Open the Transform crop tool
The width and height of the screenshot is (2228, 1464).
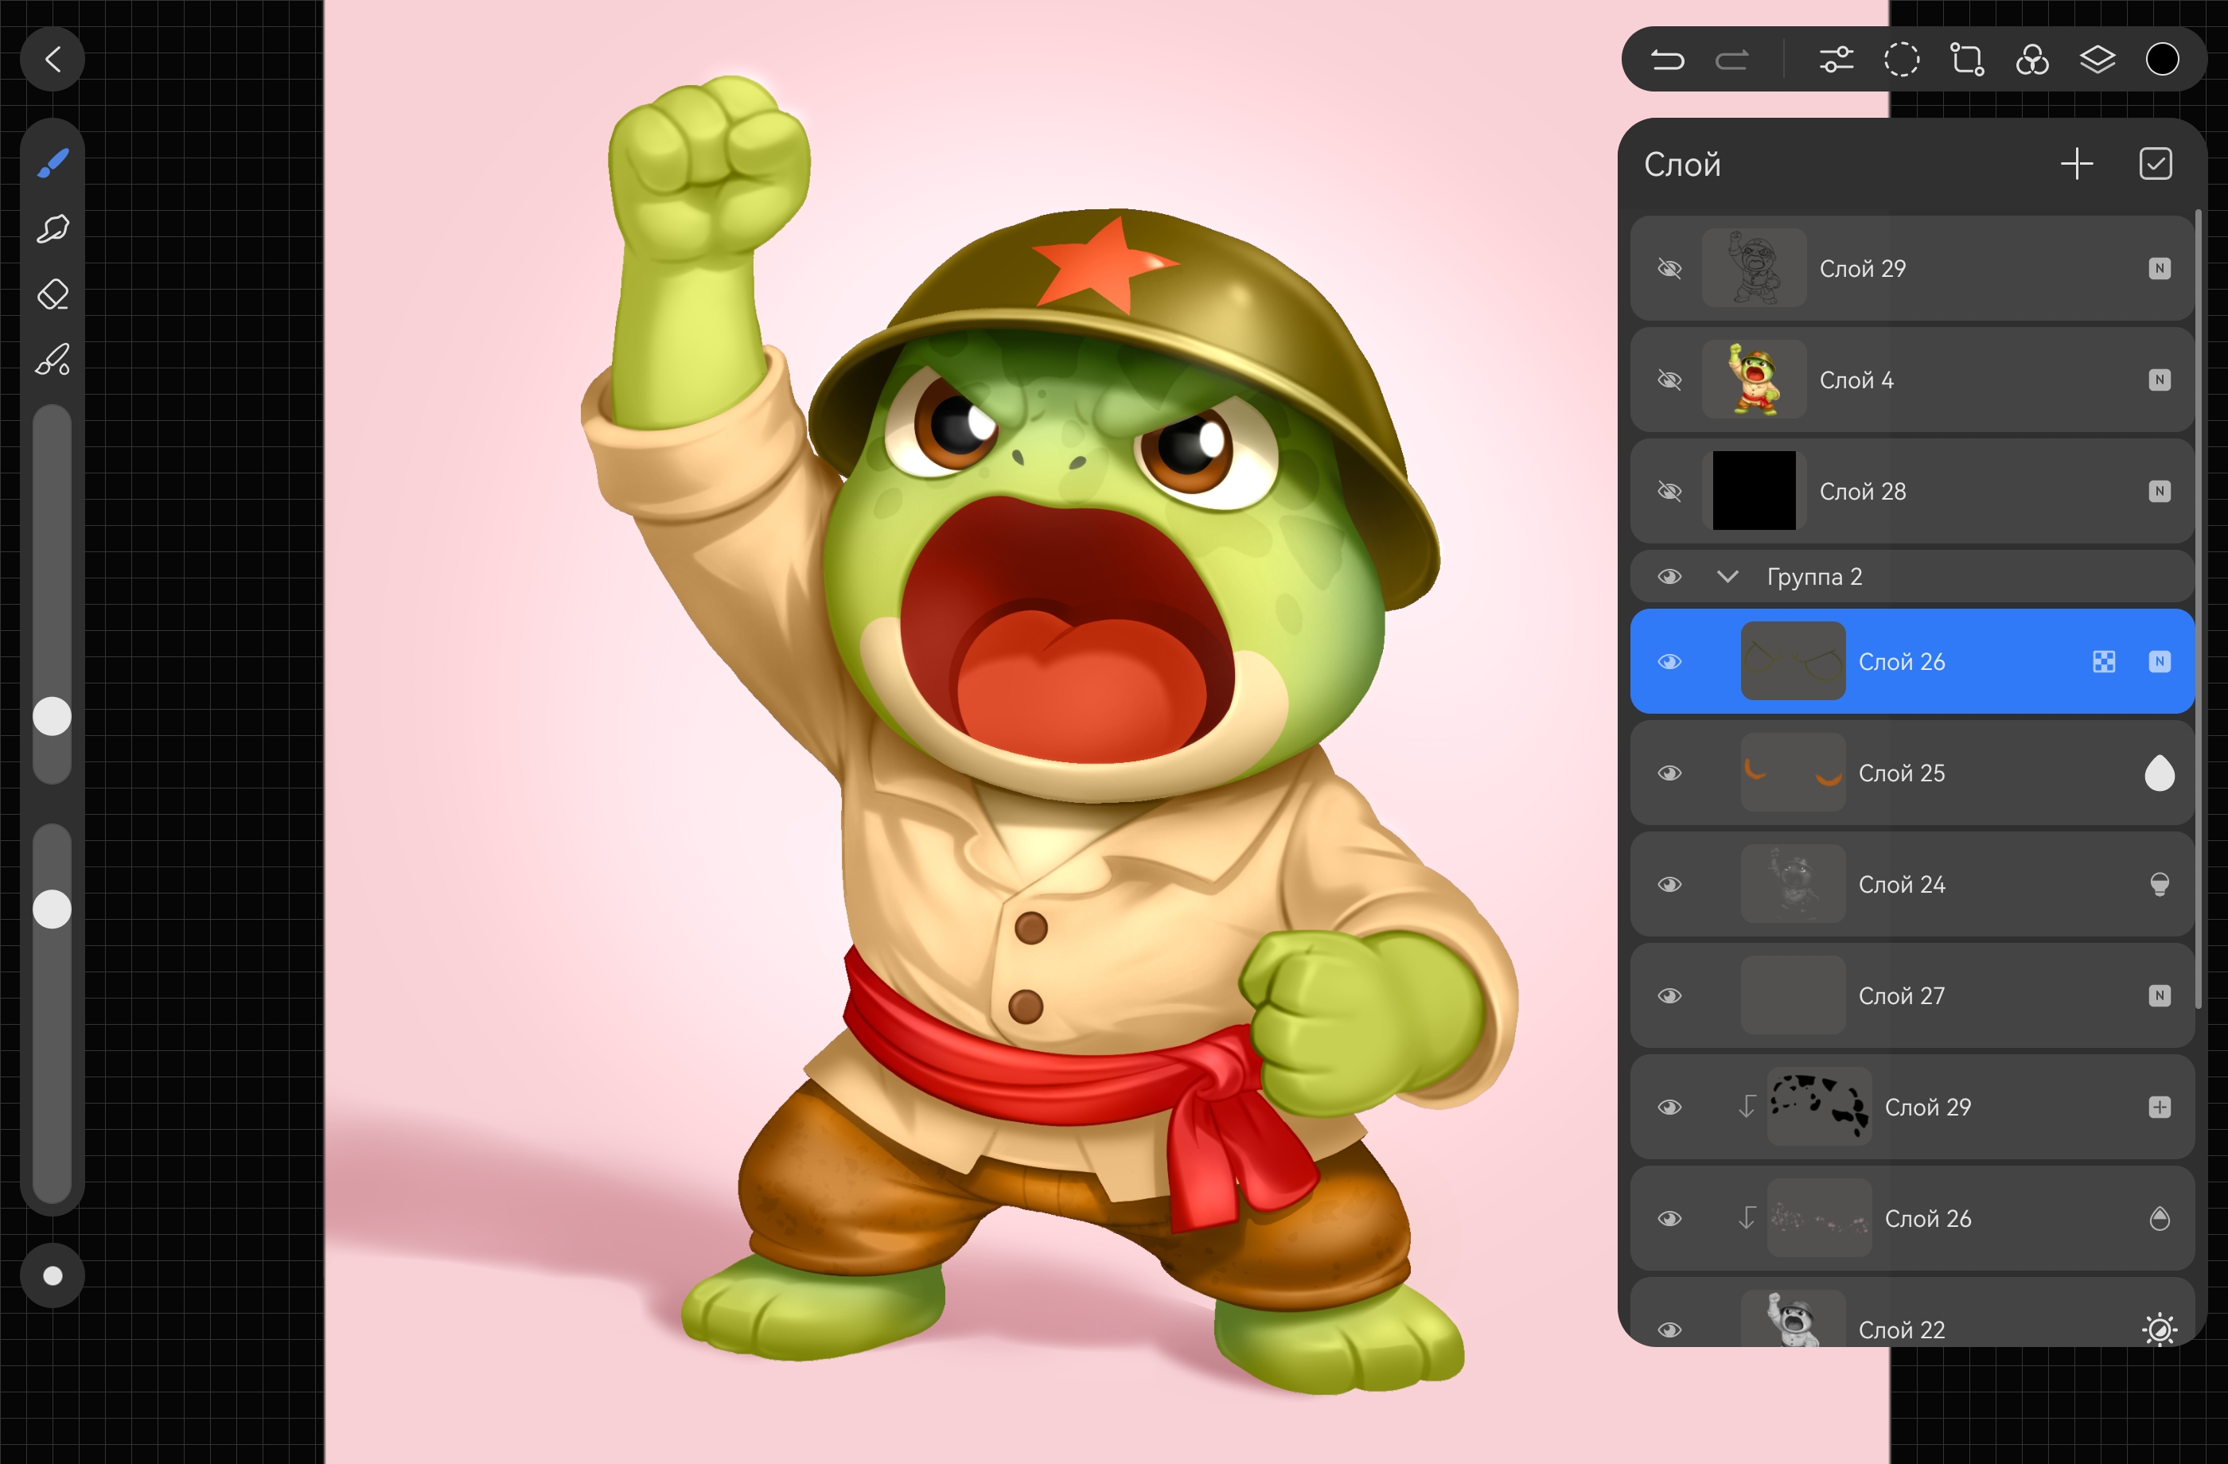pyautogui.click(x=1967, y=60)
